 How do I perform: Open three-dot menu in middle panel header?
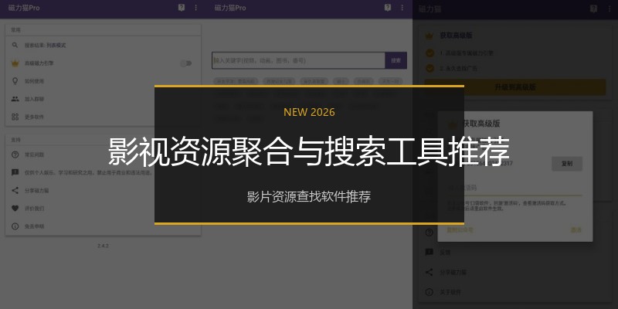pos(402,8)
